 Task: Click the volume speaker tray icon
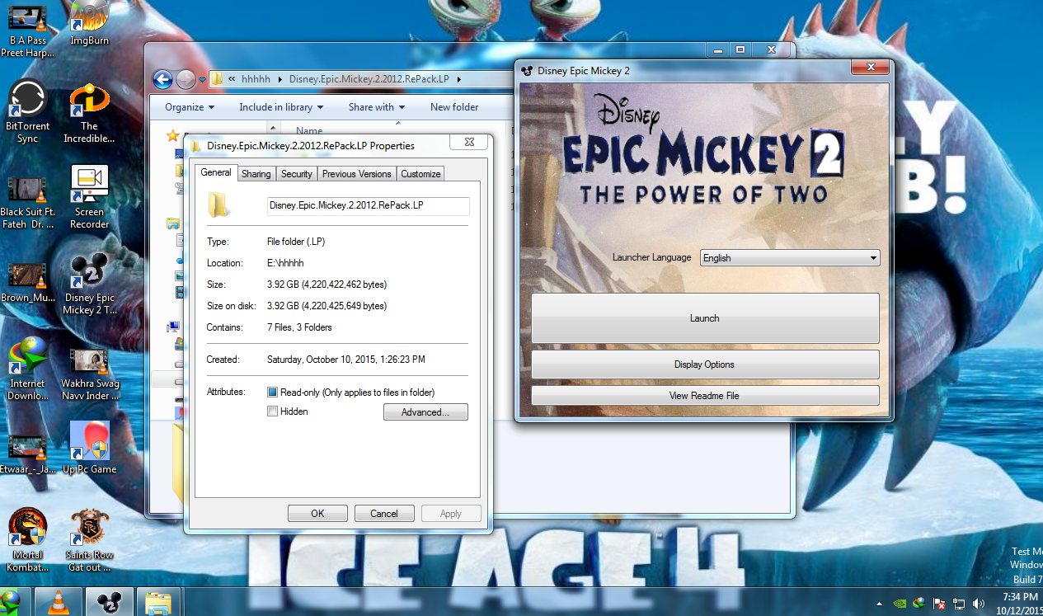tap(979, 604)
